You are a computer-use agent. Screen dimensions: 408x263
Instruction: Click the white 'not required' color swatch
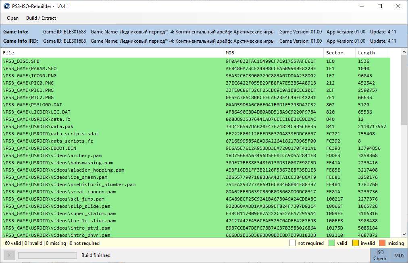(292, 243)
